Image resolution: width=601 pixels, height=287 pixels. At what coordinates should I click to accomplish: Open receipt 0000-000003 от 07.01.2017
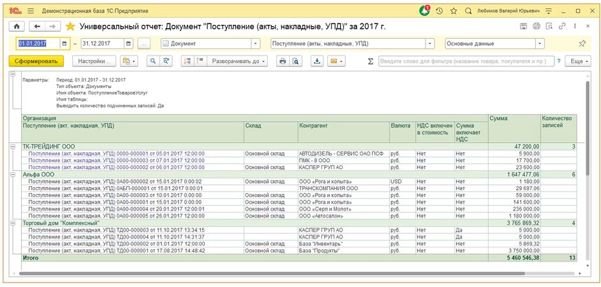pyautogui.click(x=117, y=160)
